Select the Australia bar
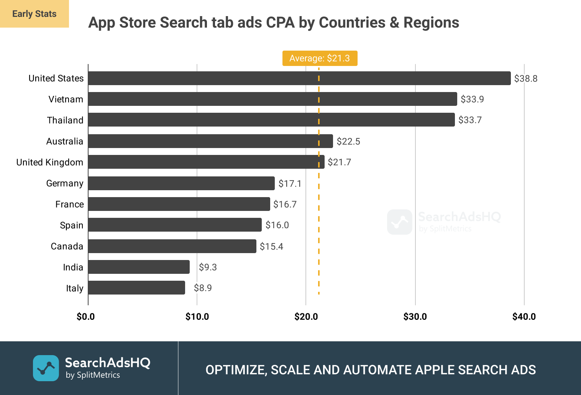The height and width of the screenshot is (395, 581). click(210, 141)
